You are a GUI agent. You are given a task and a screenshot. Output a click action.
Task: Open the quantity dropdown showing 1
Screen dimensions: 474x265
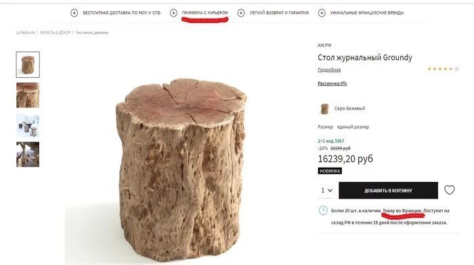point(326,191)
